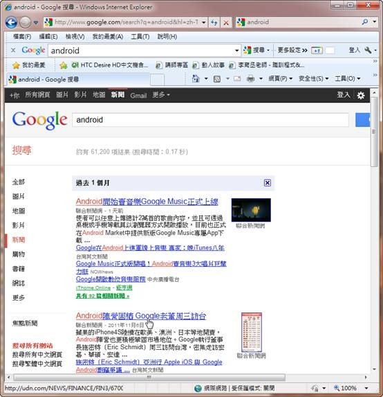Open the 安全性(S) safety menu
This screenshot has height=397, width=383.
[x=314, y=79]
